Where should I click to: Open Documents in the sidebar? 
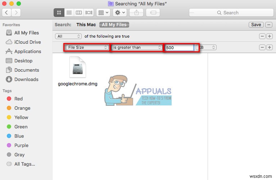point(22,70)
